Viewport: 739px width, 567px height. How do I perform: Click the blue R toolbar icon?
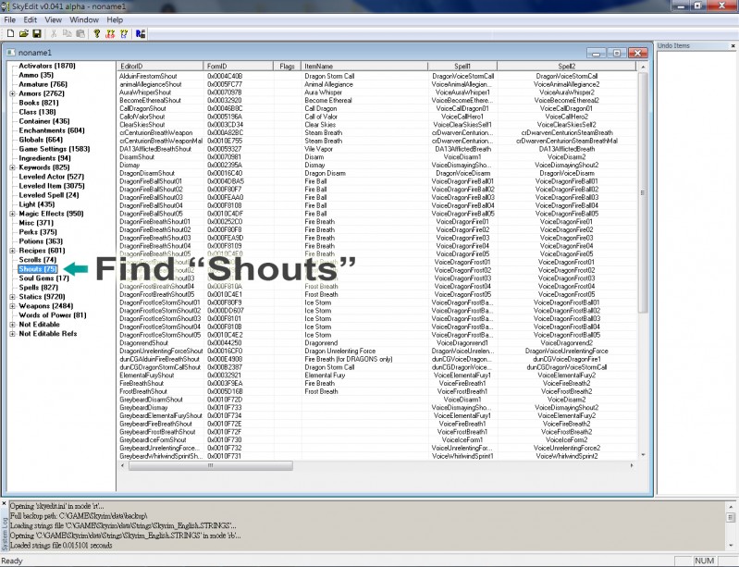tap(141, 33)
